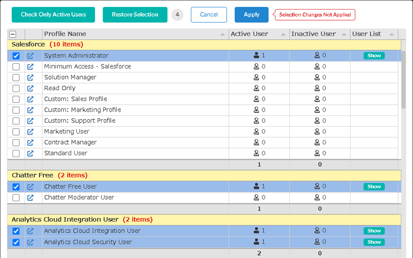The image size is (413, 258).
Task: Select the Custom: Support Profile name text
Action: [80, 121]
